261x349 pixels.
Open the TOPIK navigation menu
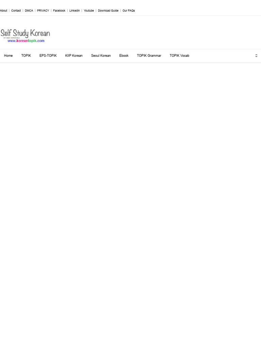[26, 56]
